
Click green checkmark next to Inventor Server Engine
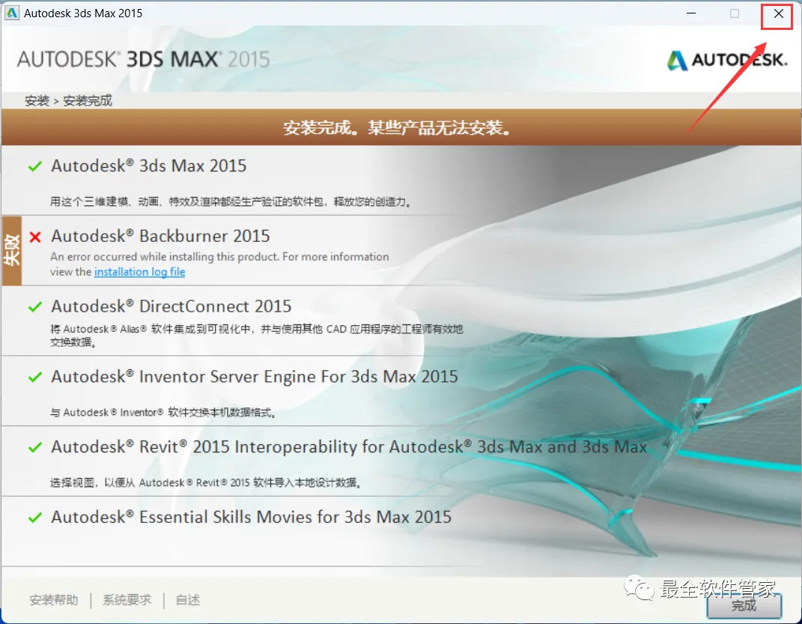tap(34, 377)
